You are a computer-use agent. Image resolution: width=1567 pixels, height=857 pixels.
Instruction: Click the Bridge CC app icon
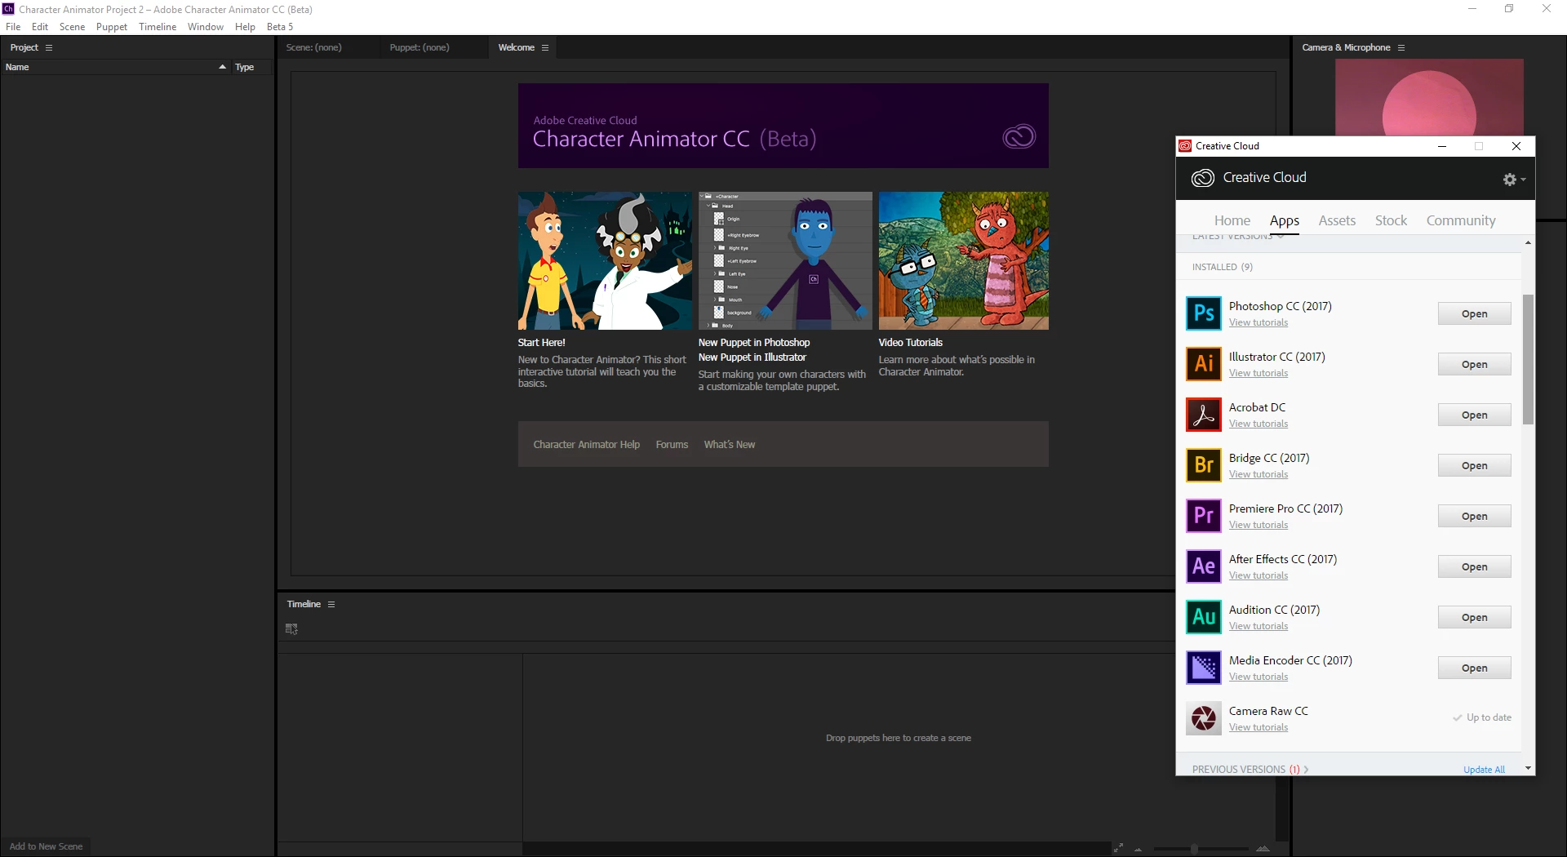[1204, 465]
